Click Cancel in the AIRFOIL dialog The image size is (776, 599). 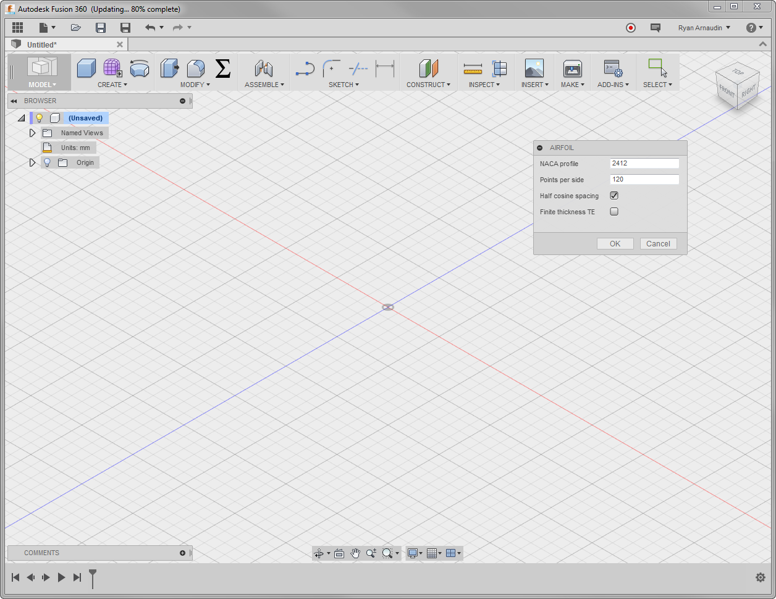coord(658,243)
